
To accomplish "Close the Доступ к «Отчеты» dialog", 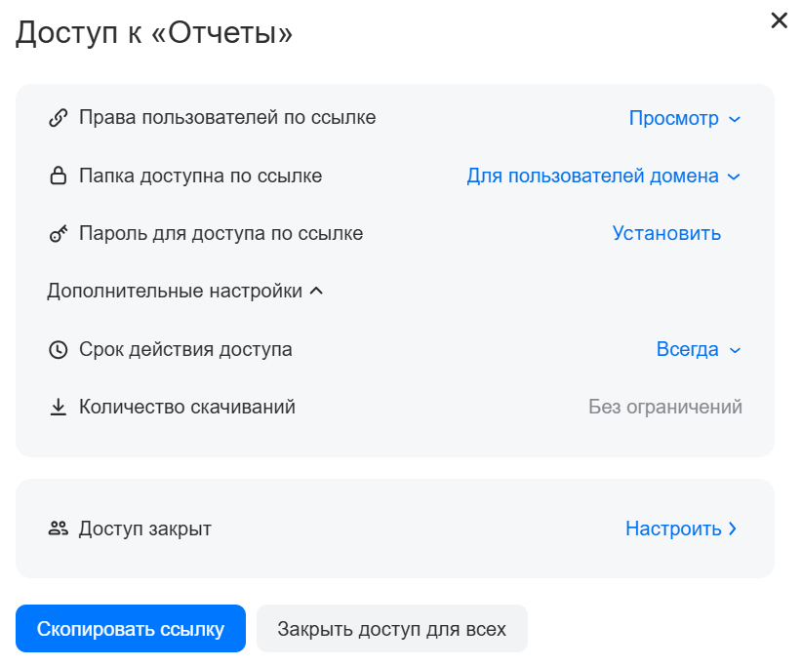I will click(x=779, y=20).
